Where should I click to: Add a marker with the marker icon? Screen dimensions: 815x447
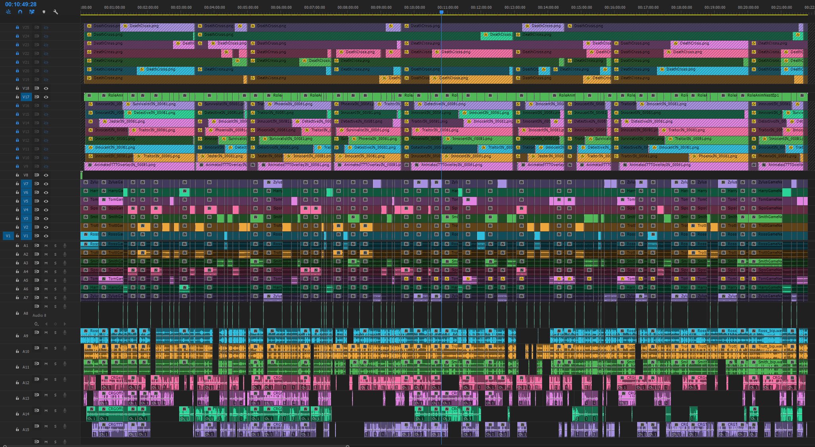(44, 12)
